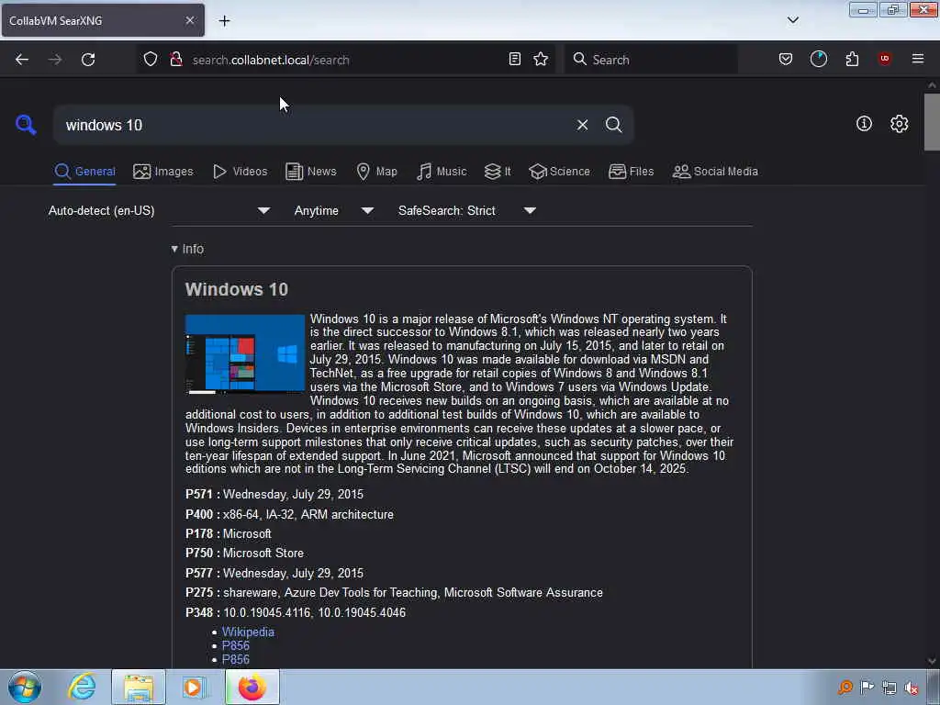Click the muted volume tray icon
940x705 pixels.
tap(912, 688)
